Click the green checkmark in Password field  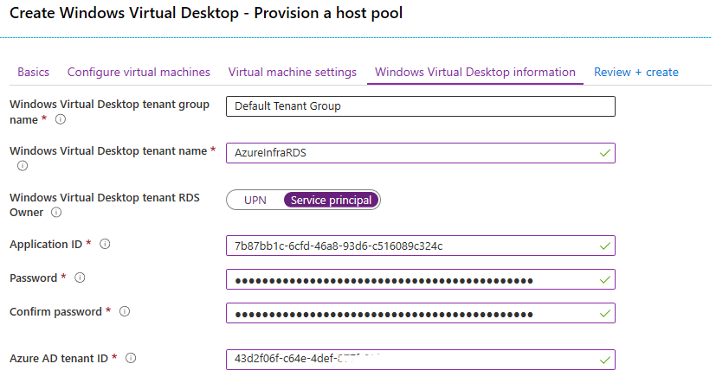coord(605,280)
